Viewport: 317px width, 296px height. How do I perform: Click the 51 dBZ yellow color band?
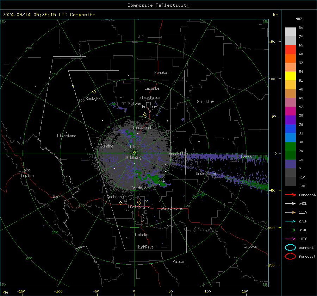(290, 76)
